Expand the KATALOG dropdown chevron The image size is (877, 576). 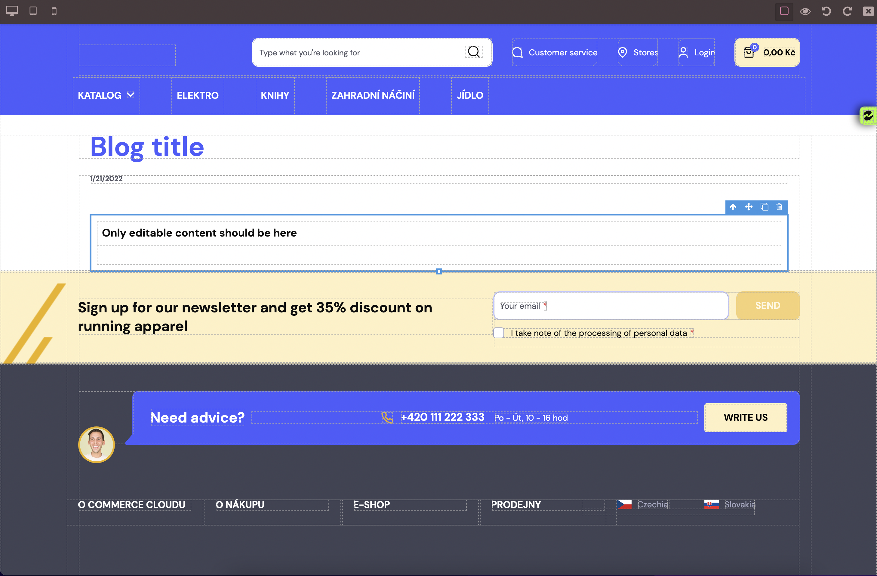pos(131,95)
